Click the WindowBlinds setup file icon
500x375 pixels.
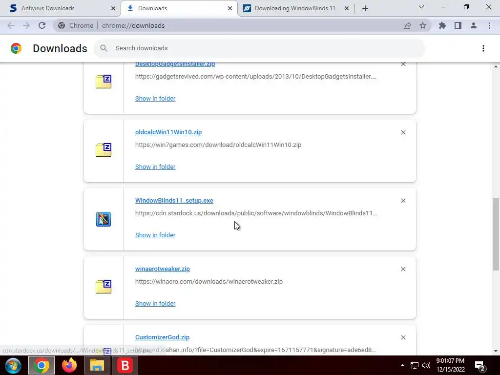pyautogui.click(x=104, y=219)
